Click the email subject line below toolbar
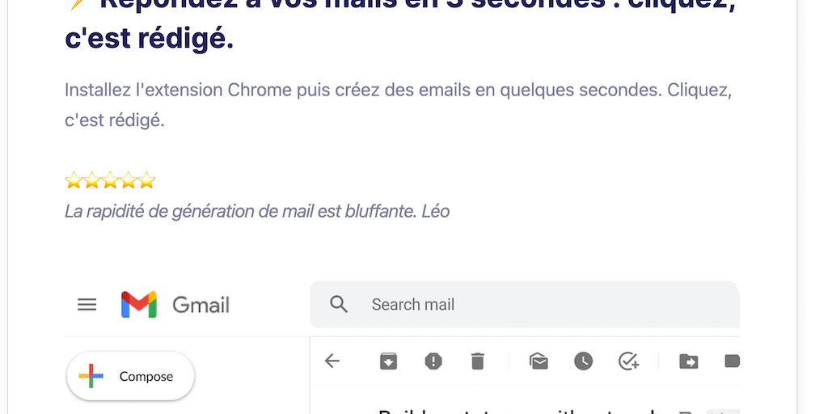828x414 pixels. [517, 409]
